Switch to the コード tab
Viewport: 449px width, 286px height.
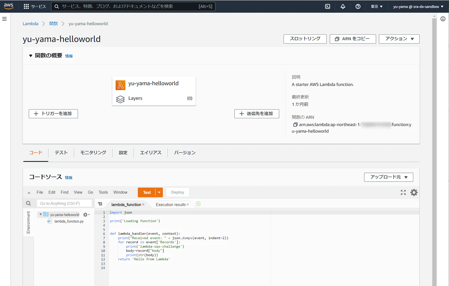[36, 153]
